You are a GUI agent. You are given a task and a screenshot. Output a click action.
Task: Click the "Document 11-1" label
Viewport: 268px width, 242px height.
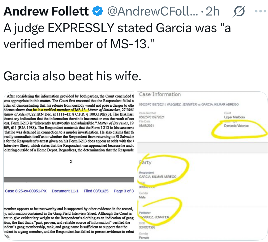click(x=65, y=191)
